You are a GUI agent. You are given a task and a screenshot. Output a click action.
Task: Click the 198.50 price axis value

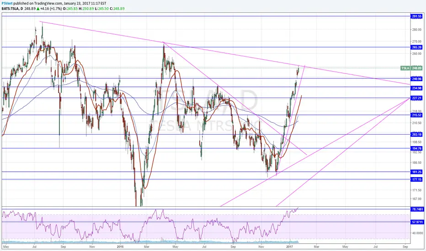417,142
